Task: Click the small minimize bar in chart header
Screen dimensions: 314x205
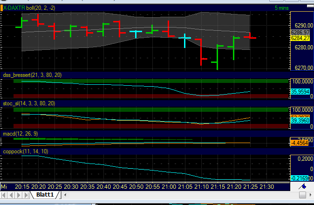Action: tap(310, 6)
